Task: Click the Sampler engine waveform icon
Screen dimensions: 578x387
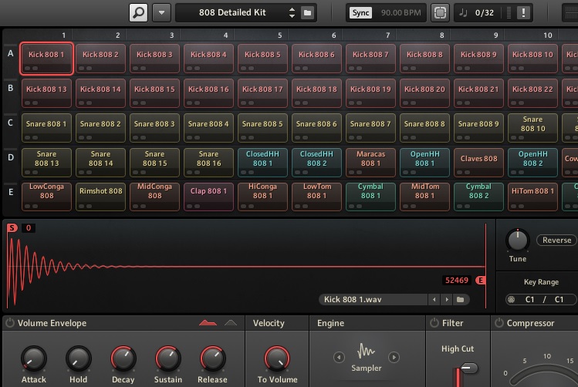Action: (366, 352)
